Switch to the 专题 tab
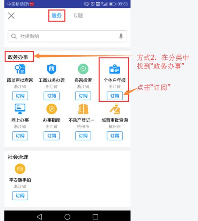Image resolution: width=198 pixels, height=221 pixels. [78, 16]
